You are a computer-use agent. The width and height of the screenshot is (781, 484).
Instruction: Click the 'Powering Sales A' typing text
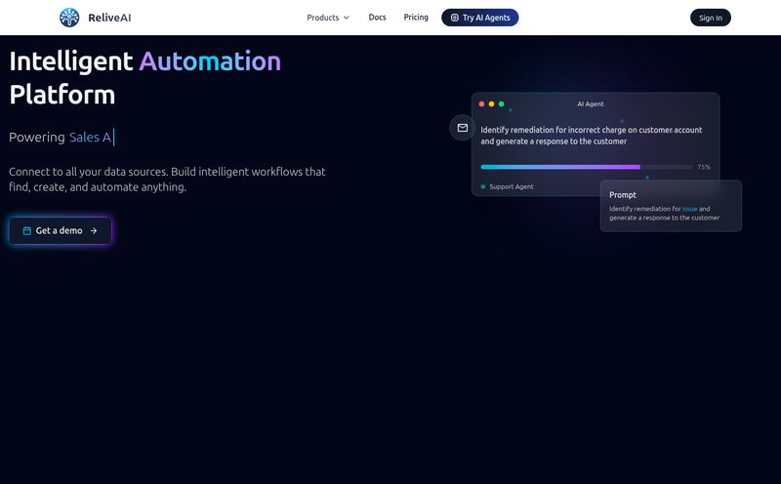pyautogui.click(x=60, y=137)
